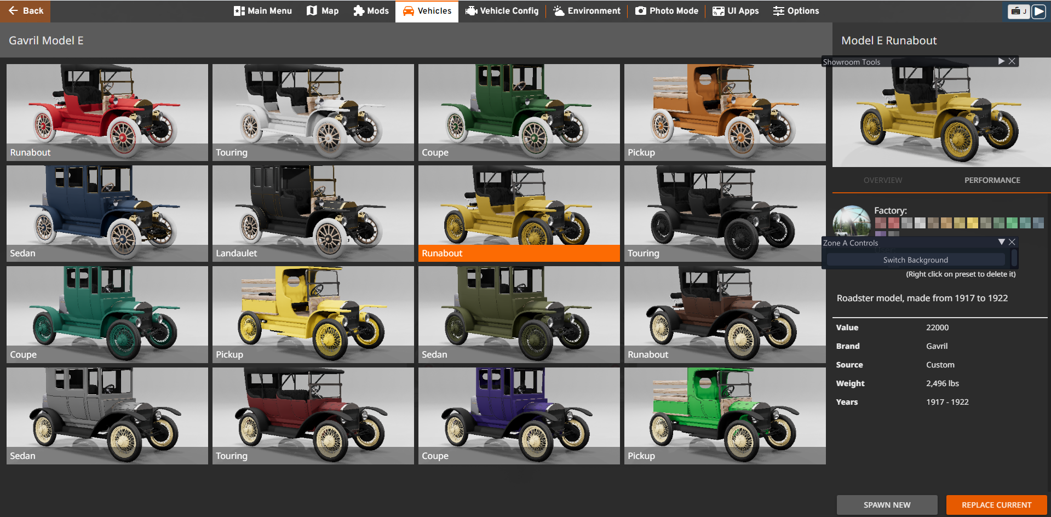Click the UI Apps window icon
This screenshot has width=1051, height=517.
pyautogui.click(x=718, y=11)
